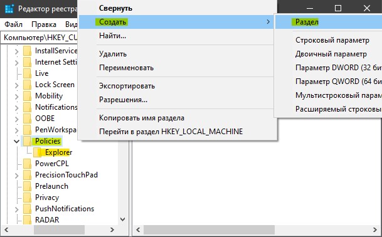Expand the PenWorkspace key
382x237 pixels.
[x=16, y=130]
